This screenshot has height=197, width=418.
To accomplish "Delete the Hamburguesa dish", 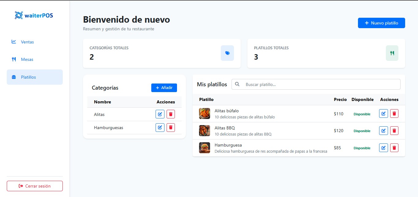I will 394,148.
